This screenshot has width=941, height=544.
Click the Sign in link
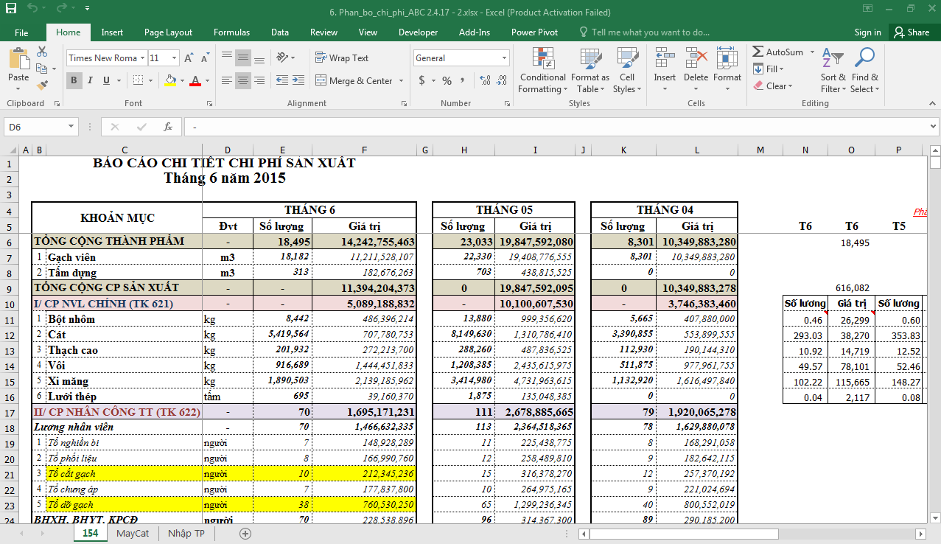pyautogui.click(x=867, y=32)
